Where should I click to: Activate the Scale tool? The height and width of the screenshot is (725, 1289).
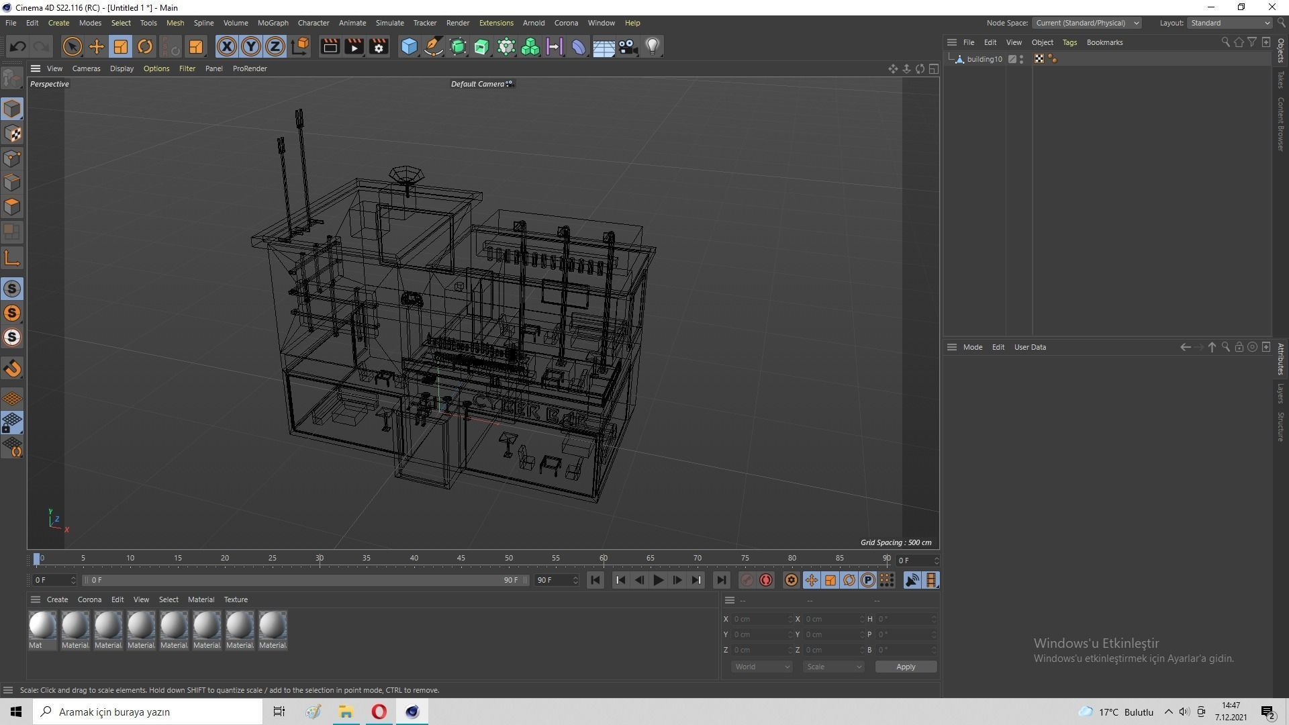click(x=121, y=46)
